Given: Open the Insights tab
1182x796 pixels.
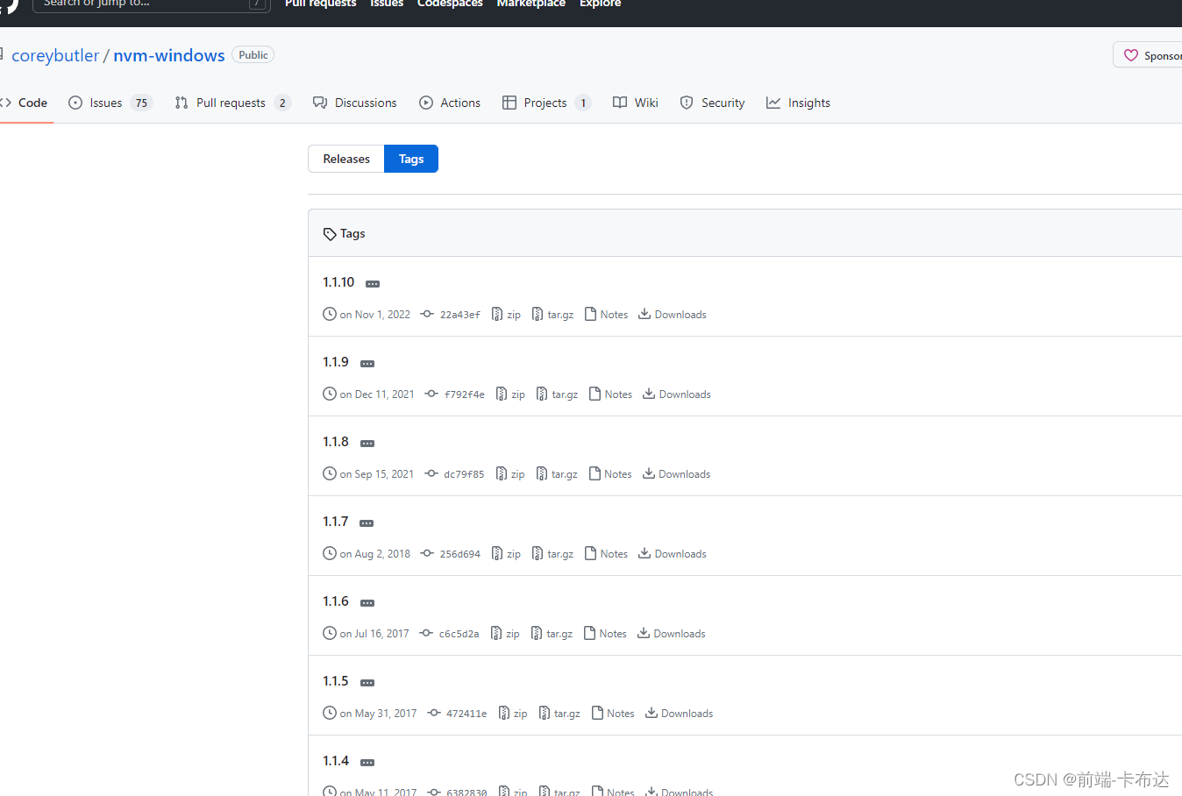Looking at the screenshot, I should coord(799,103).
